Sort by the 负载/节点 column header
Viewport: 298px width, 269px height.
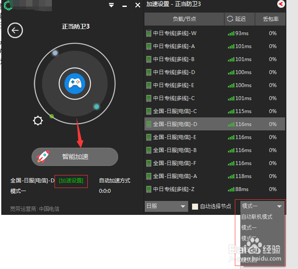[184, 19]
